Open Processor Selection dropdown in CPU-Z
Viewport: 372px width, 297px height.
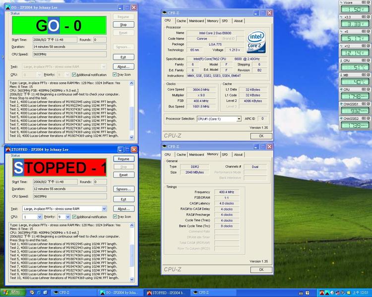[x=239, y=119]
